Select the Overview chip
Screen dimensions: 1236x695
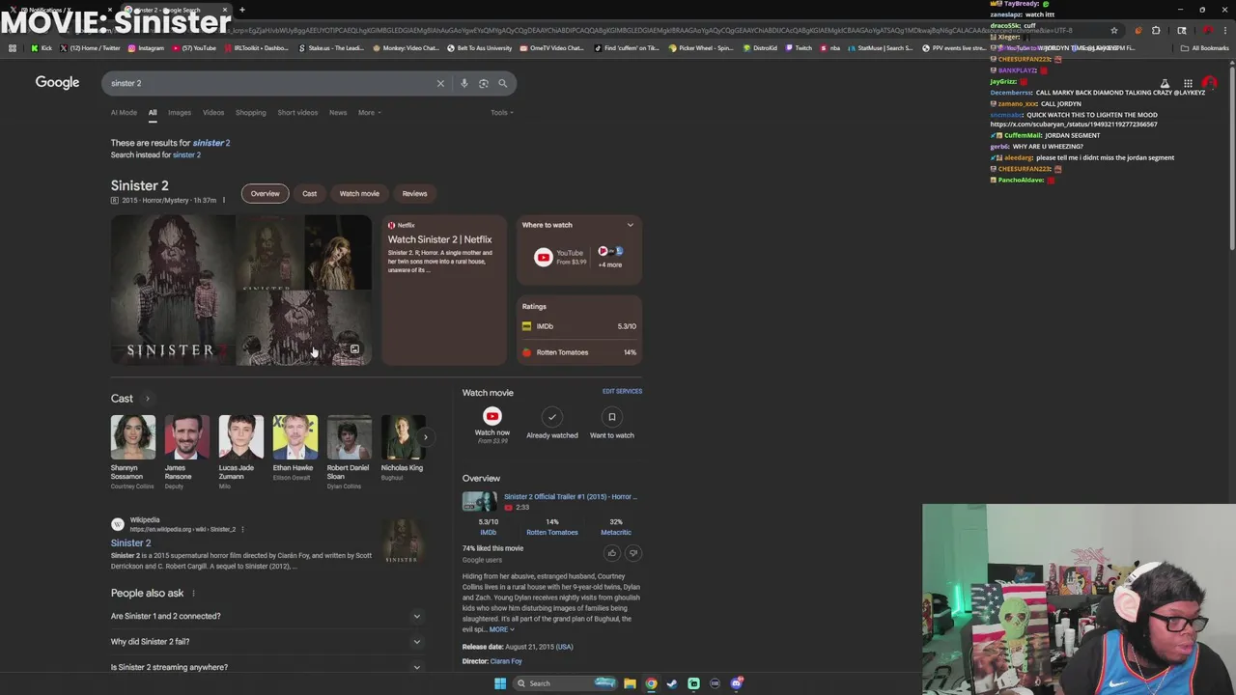pos(265,193)
